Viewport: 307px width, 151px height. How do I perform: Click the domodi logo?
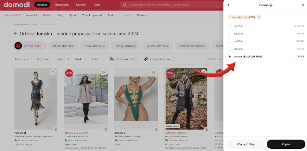click(x=17, y=5)
